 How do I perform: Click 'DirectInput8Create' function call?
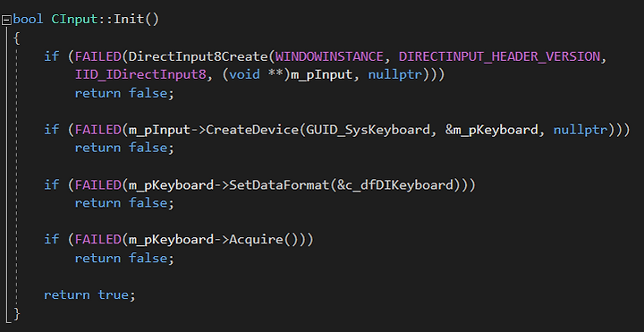[198, 56]
